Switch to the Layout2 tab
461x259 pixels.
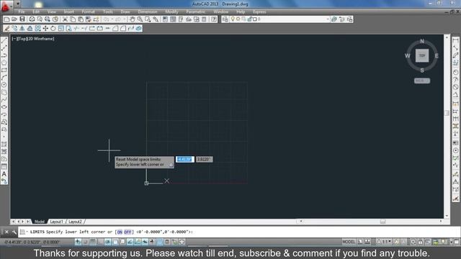click(x=75, y=222)
